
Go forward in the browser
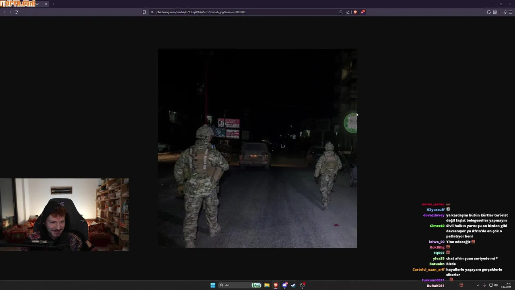10,12
